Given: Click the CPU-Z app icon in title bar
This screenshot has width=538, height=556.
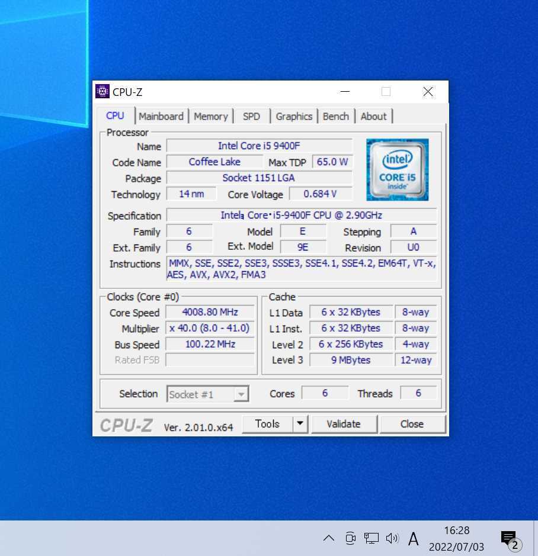Looking at the screenshot, I should [x=102, y=92].
